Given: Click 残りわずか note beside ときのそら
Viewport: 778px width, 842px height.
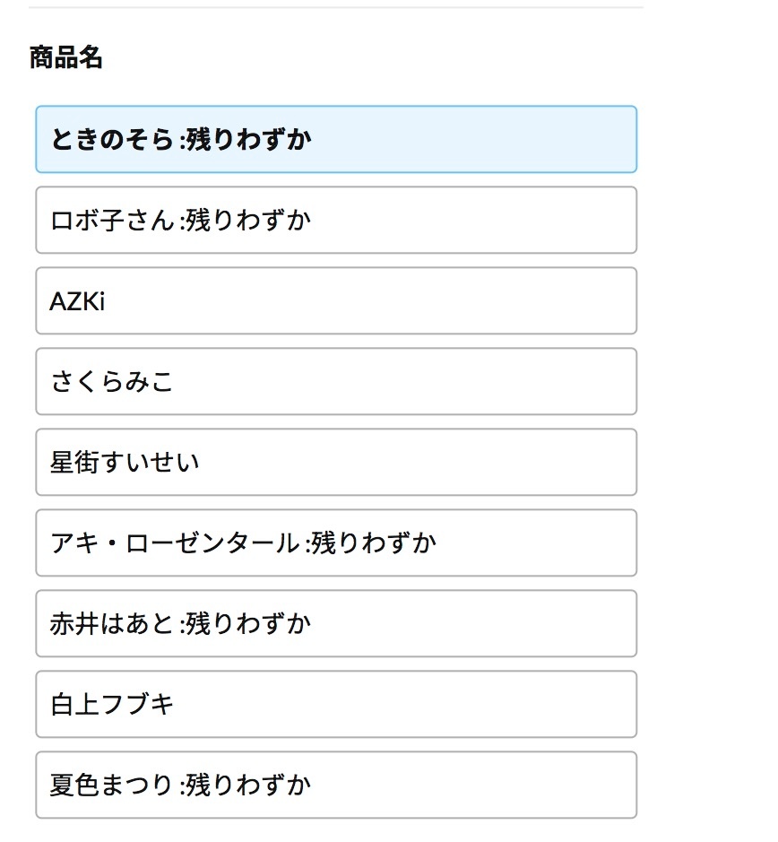Looking at the screenshot, I should click(x=248, y=139).
